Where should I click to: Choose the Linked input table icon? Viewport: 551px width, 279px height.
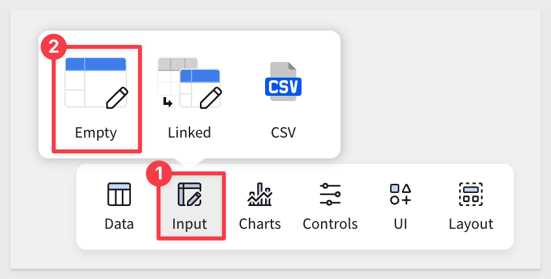(190, 83)
